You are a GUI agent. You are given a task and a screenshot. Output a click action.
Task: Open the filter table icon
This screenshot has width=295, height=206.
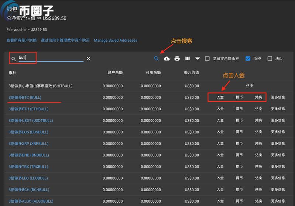tap(198, 59)
